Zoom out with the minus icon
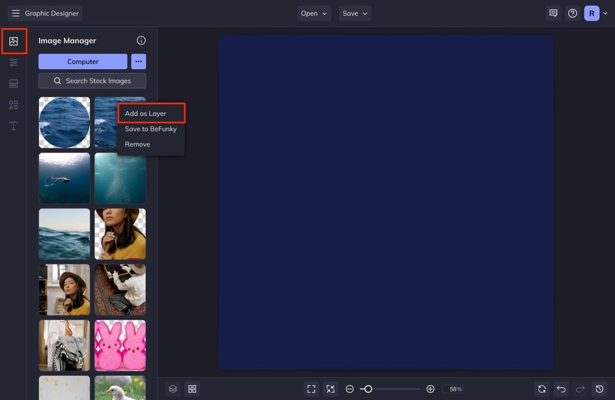615x400 pixels. pos(350,389)
